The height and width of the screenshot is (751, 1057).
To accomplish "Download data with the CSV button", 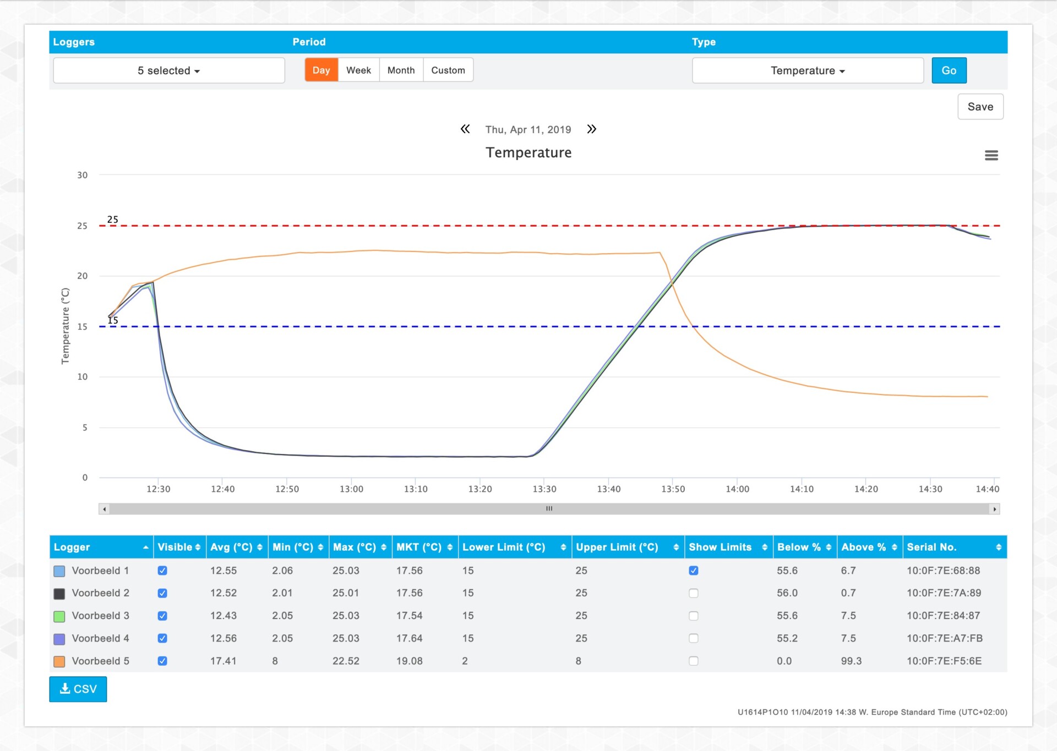I will tap(78, 689).
